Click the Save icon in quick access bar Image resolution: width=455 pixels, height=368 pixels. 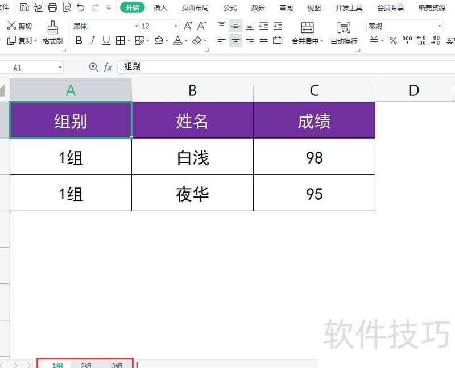pos(24,7)
